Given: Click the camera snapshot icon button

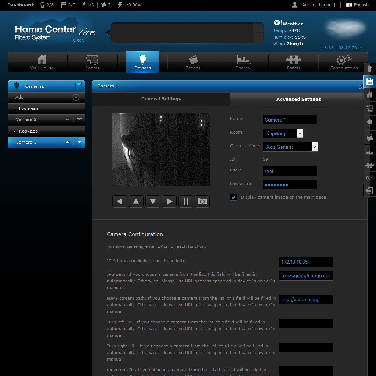Looking at the screenshot, I should (x=202, y=202).
